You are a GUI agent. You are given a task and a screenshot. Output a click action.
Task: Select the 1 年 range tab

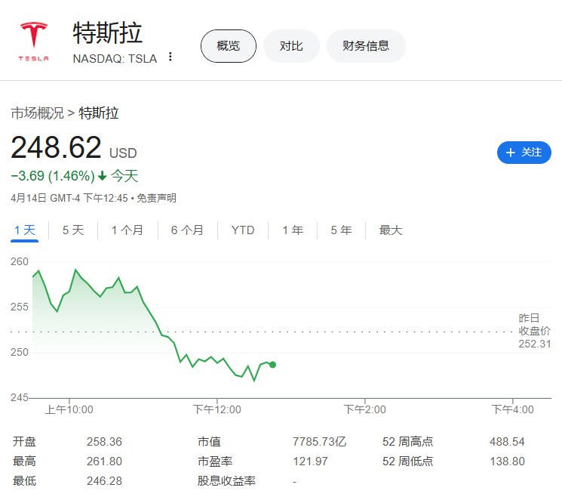293,230
